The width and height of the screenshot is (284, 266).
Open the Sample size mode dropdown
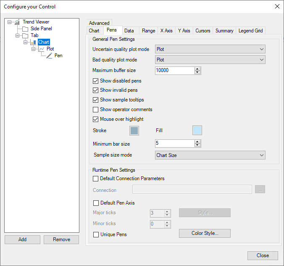(210, 155)
